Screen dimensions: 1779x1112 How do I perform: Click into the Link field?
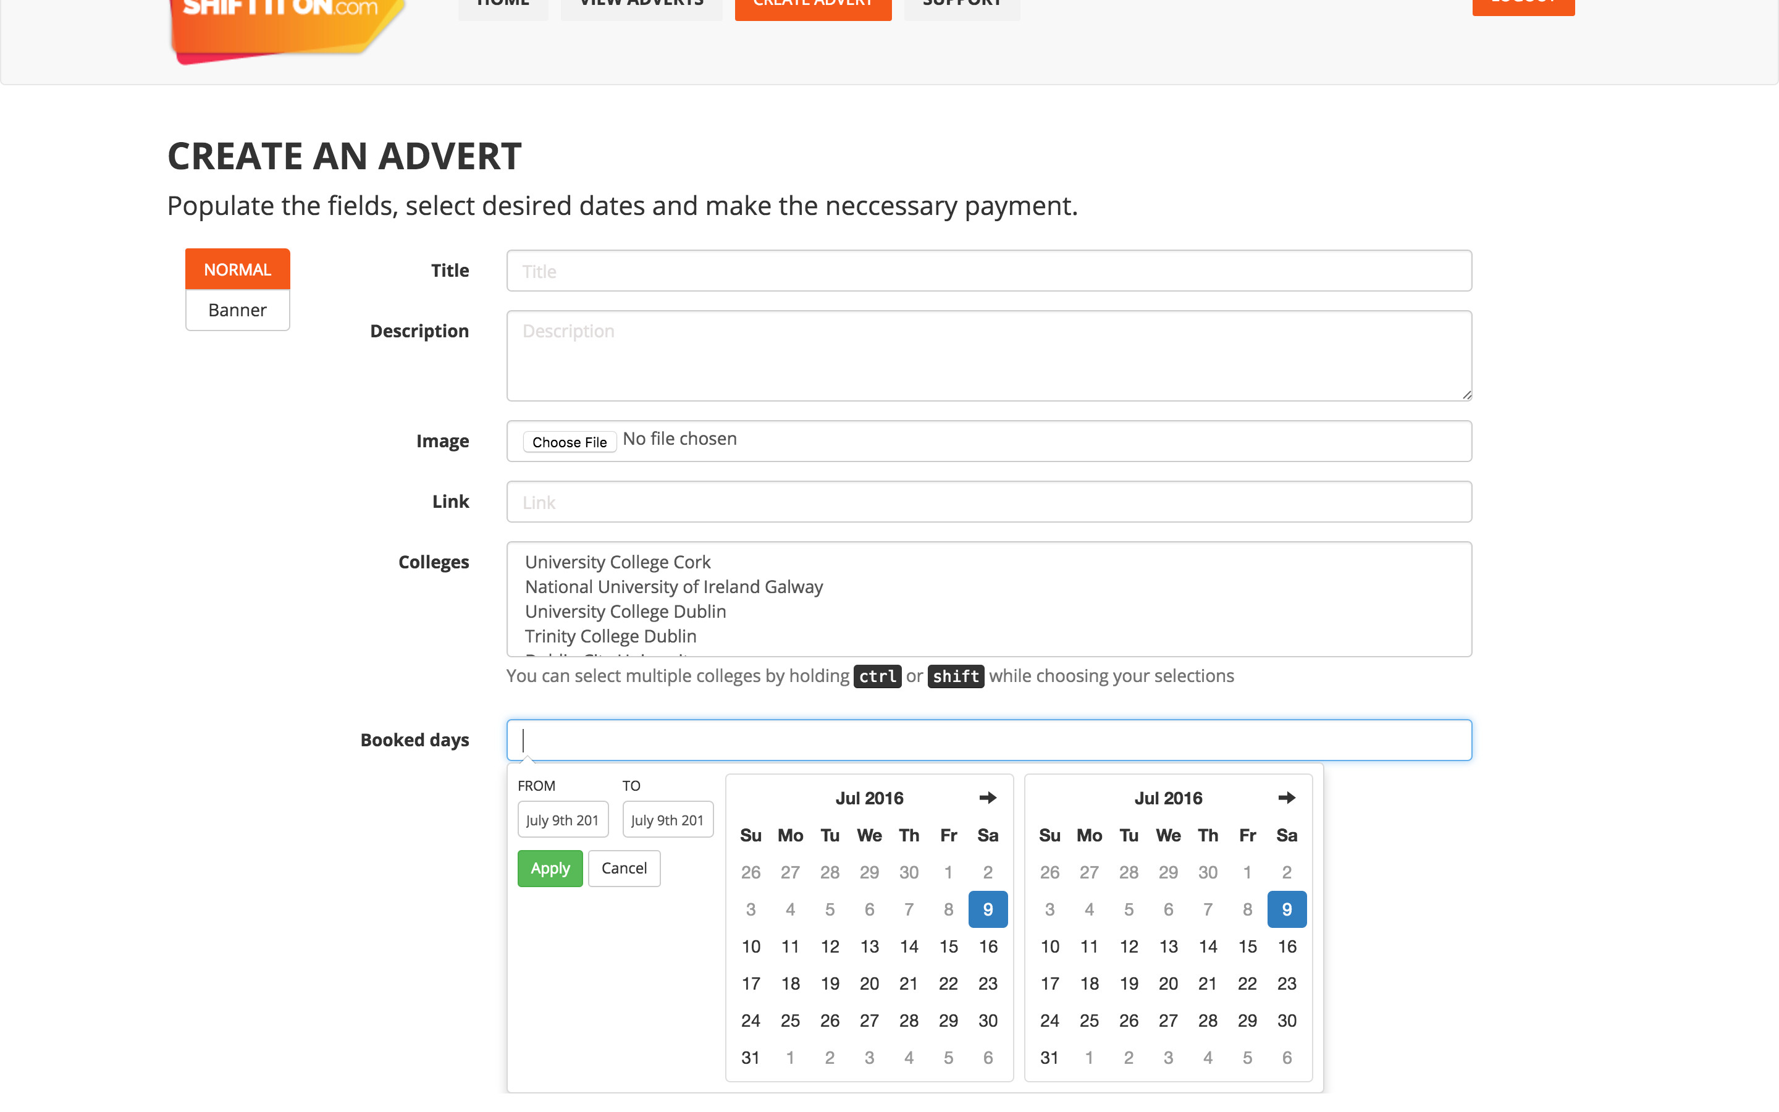point(988,502)
